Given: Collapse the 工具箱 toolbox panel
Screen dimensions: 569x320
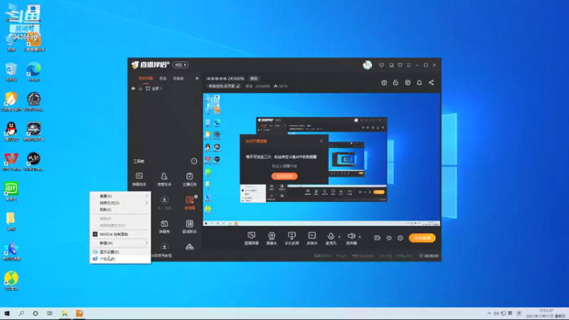Looking at the screenshot, I should [x=194, y=161].
